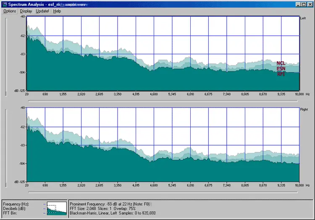
Task: Click the 8,670 Hz label under Left graph
Action: click(x=263, y=94)
